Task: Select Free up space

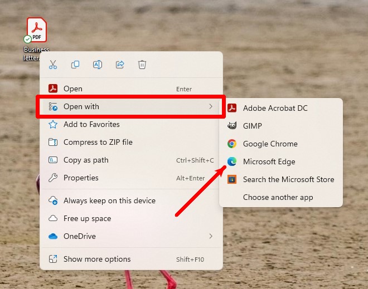Action: (131, 218)
